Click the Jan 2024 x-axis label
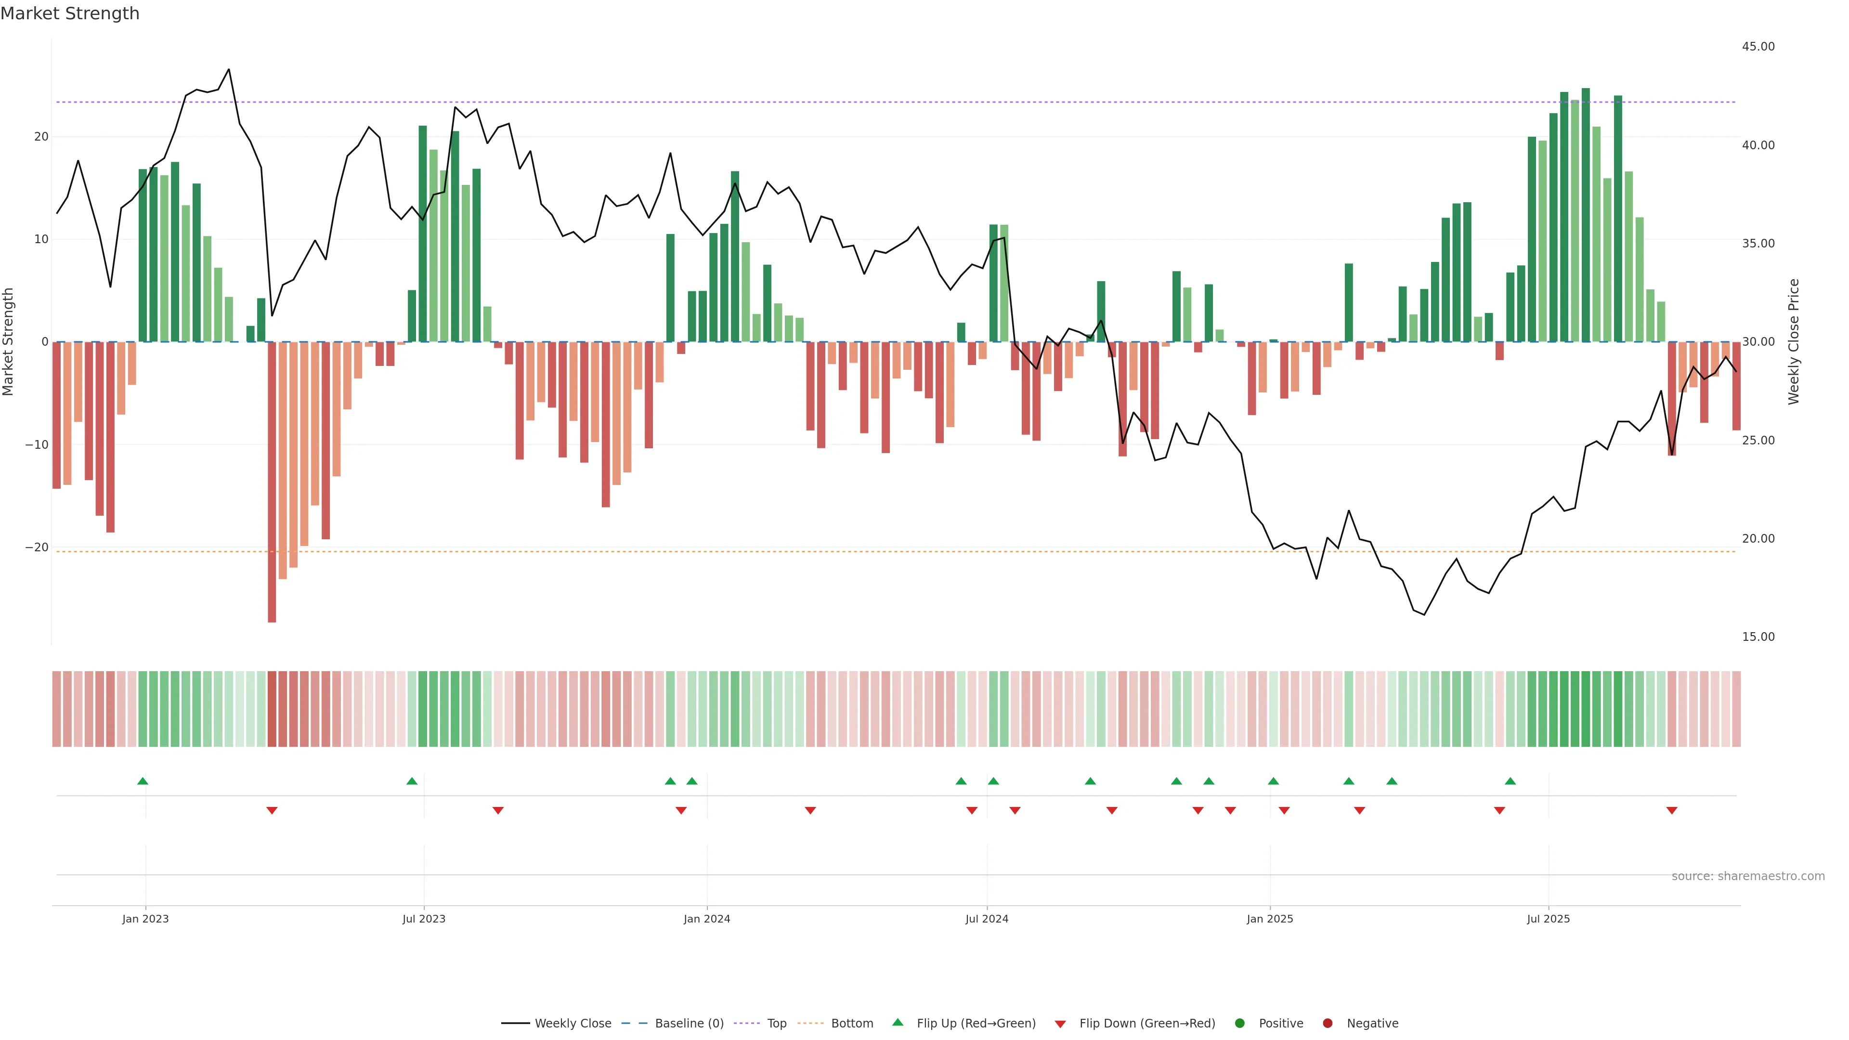 [x=706, y=919]
